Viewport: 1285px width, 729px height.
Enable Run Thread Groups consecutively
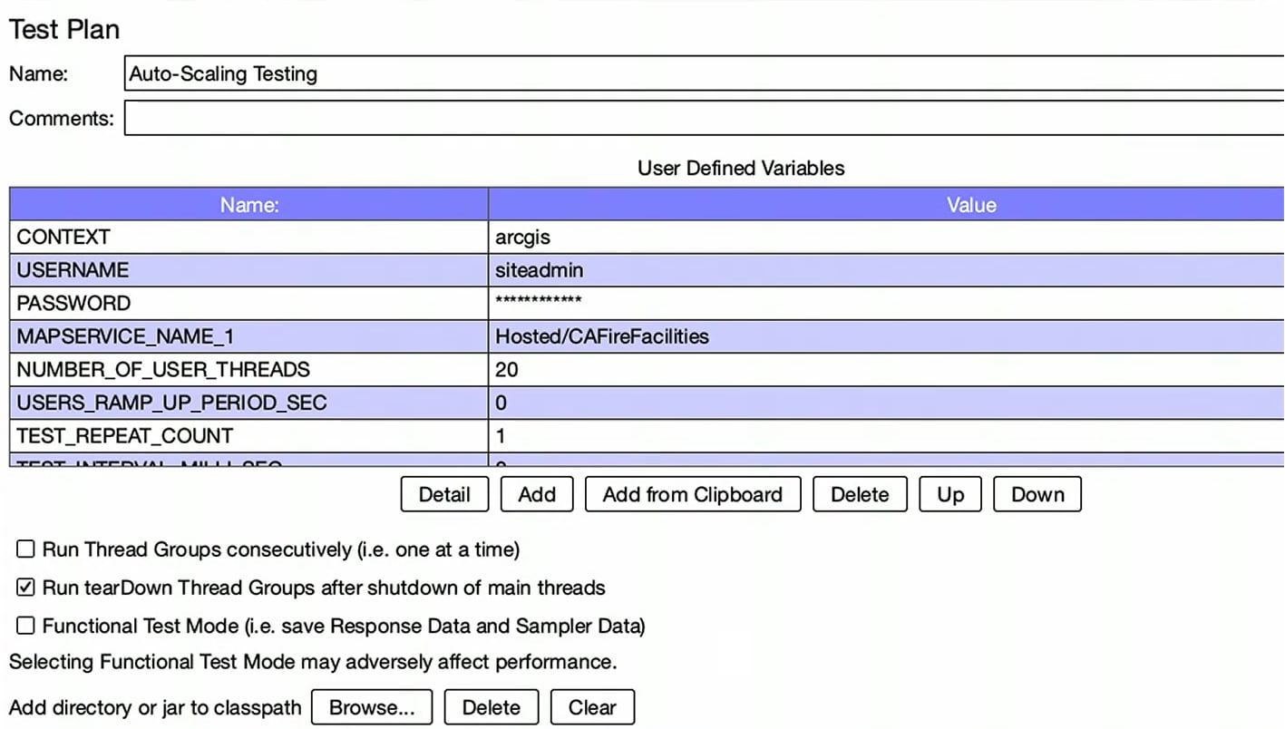pos(24,549)
